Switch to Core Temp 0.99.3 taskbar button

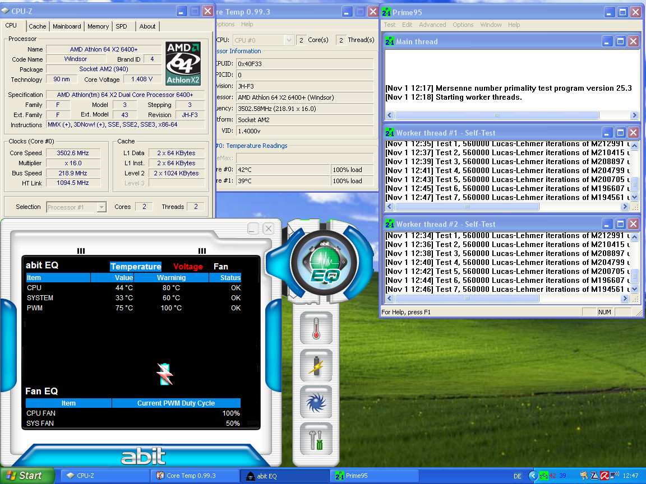(x=195, y=476)
